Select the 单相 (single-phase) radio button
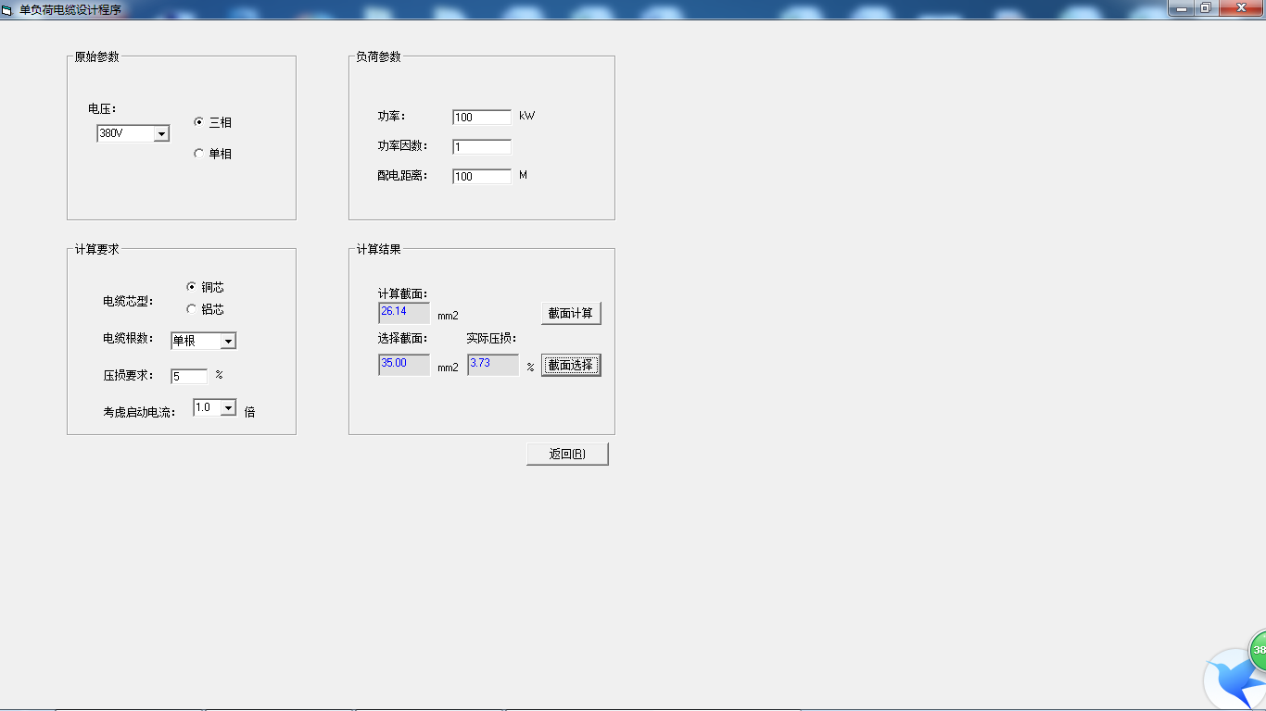The height and width of the screenshot is (711, 1266). point(198,154)
